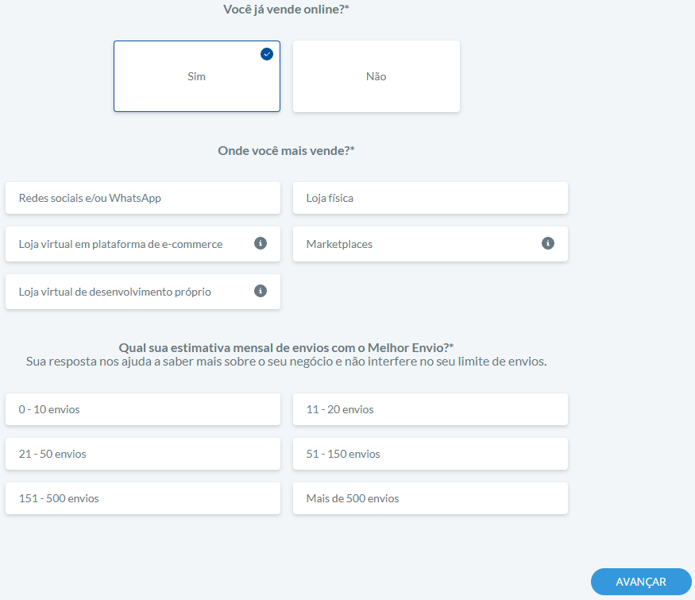Choose Loja física as main sales channel
695x600 pixels.
pos(430,198)
